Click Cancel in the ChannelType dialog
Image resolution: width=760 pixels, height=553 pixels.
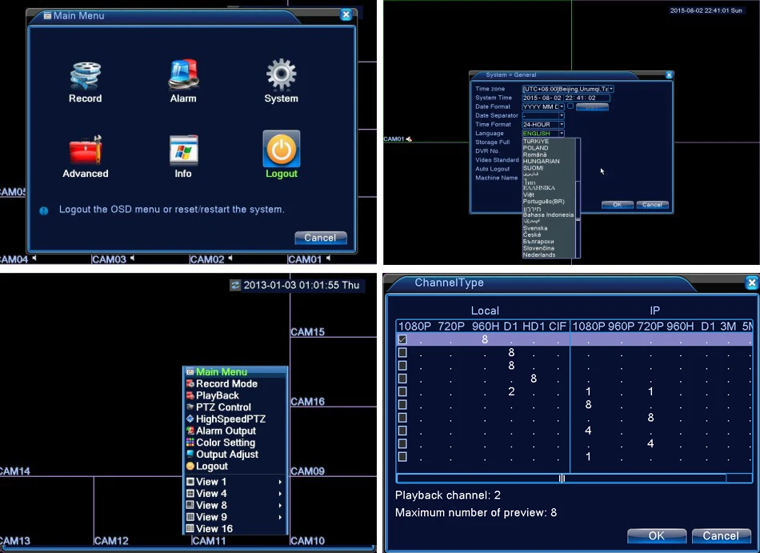(x=721, y=535)
